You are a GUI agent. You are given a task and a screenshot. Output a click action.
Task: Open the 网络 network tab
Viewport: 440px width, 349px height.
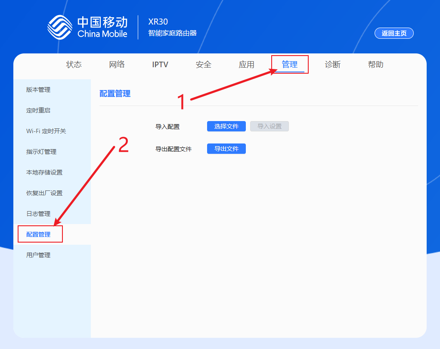[117, 64]
